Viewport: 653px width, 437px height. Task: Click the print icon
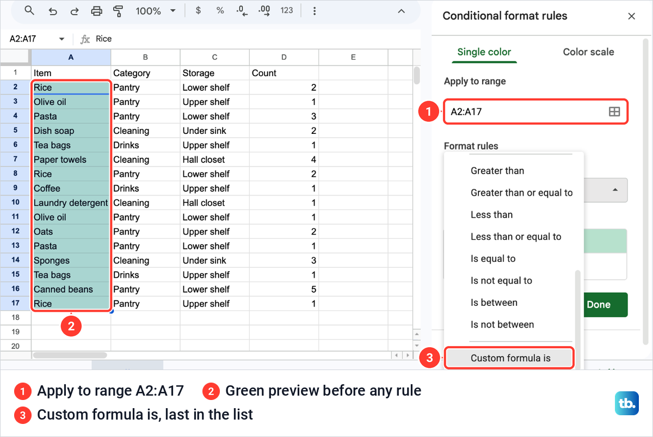click(96, 11)
